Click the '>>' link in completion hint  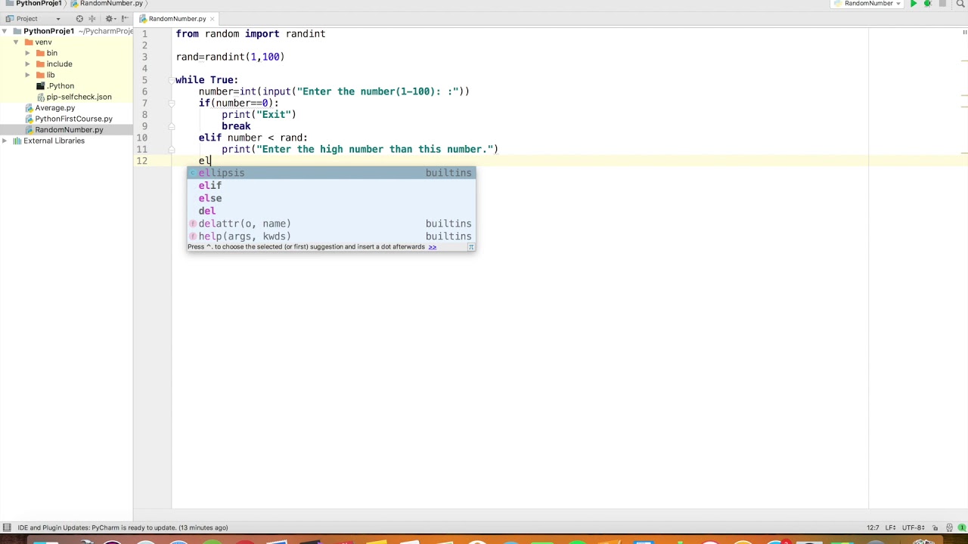[x=432, y=247]
